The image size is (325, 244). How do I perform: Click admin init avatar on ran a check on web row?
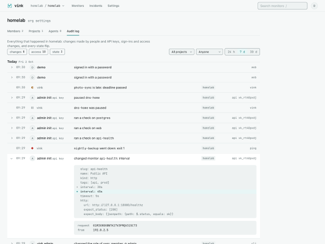coord(32,128)
